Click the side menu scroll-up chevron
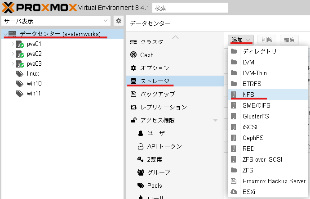 pyautogui.click(x=175, y=37)
